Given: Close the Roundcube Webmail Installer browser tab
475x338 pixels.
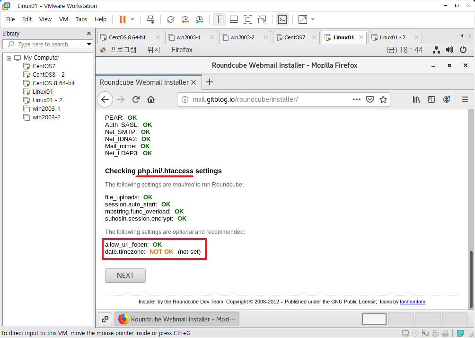Looking at the screenshot, I should 194,82.
